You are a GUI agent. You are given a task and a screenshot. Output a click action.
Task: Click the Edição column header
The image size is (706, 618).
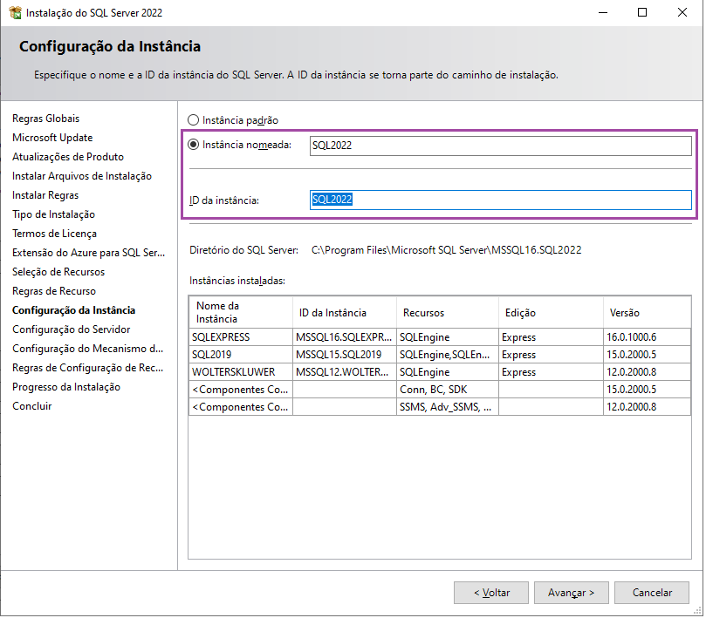click(551, 312)
